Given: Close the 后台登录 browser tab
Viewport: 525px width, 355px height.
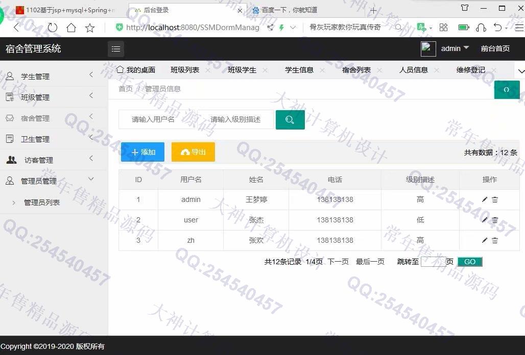Looking at the screenshot, I should coord(240,11).
